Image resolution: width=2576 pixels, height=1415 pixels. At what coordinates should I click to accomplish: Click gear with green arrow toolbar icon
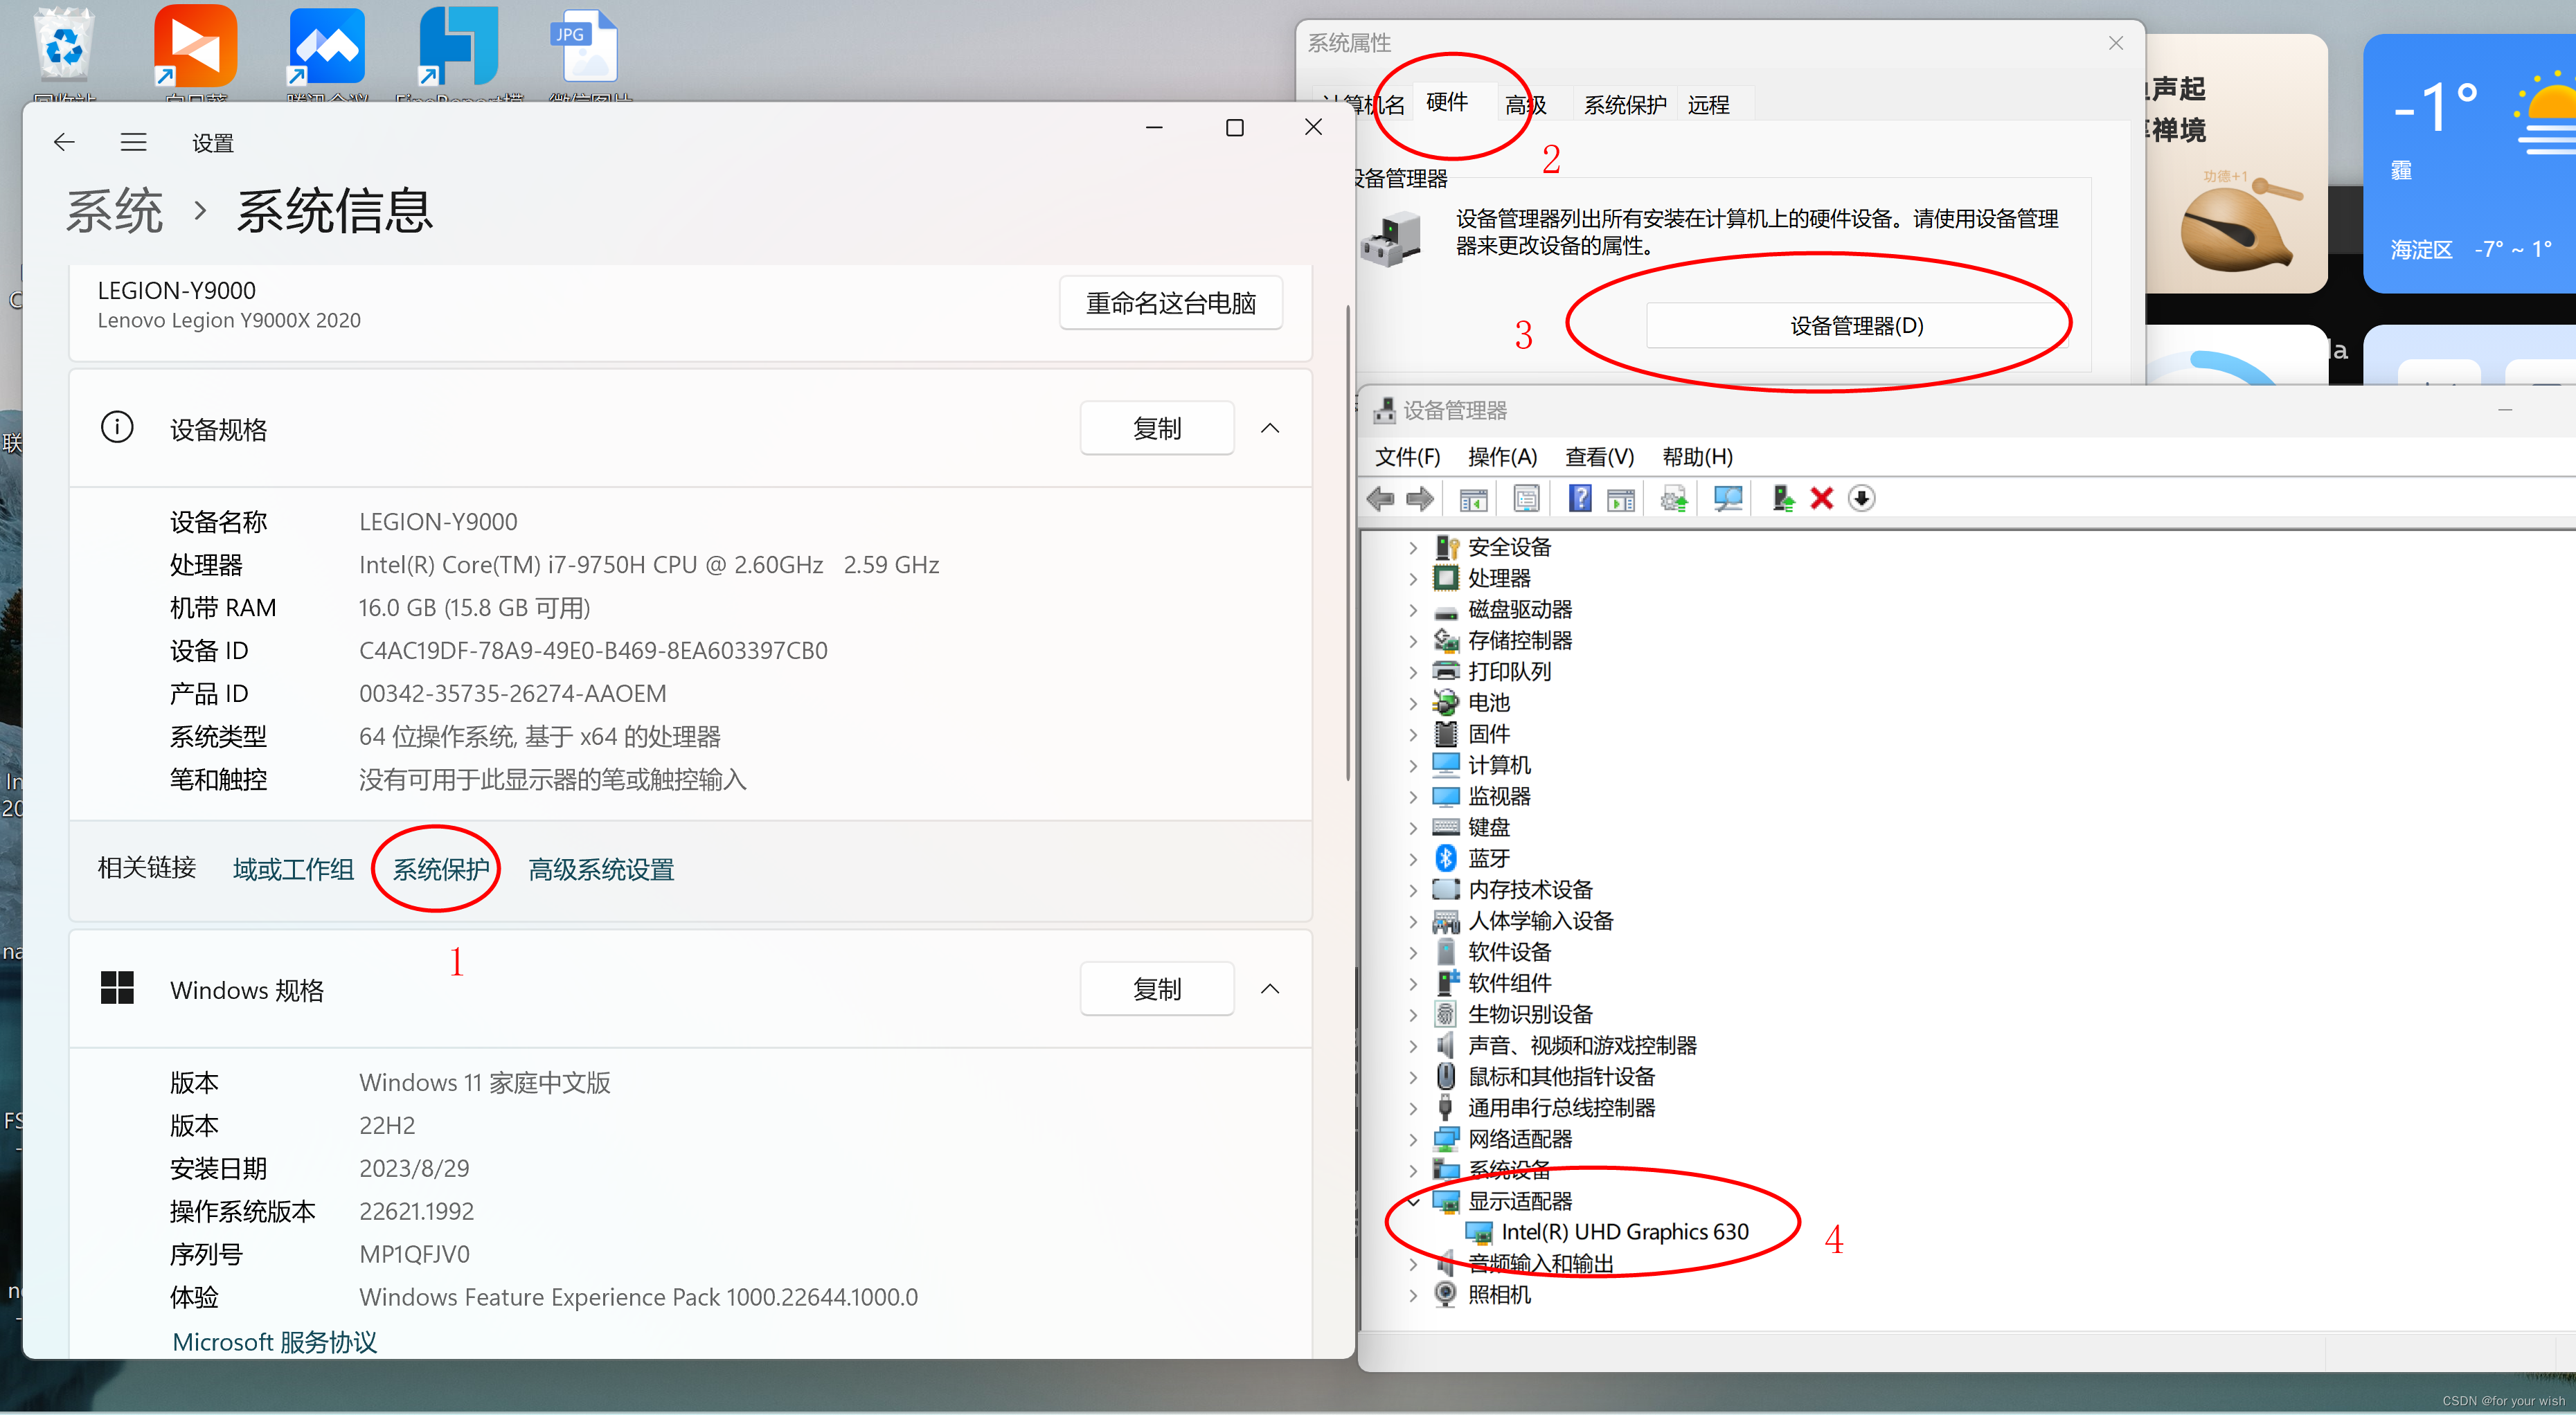[x=1674, y=498]
